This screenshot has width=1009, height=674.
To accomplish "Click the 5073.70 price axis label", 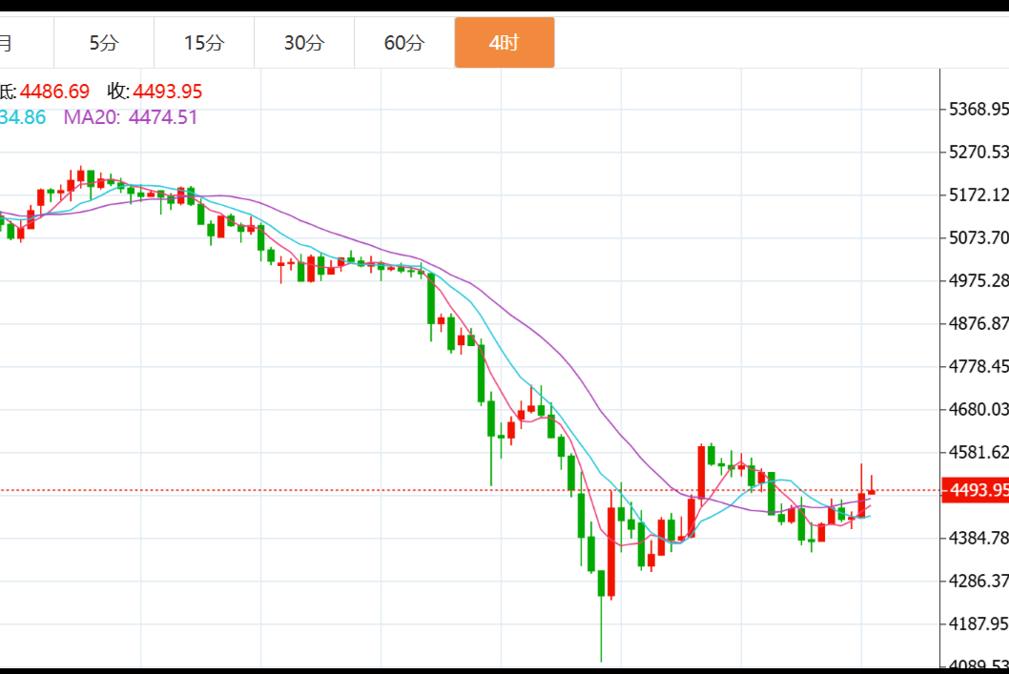I will click(978, 237).
